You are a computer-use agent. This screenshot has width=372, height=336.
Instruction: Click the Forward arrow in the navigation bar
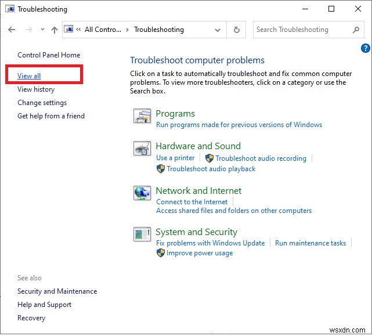[x=28, y=30]
